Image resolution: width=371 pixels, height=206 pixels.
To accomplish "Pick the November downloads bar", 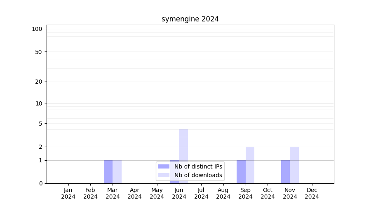I will pyautogui.click(x=294, y=165).
